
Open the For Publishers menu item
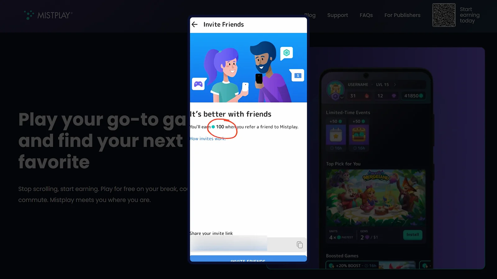402,15
